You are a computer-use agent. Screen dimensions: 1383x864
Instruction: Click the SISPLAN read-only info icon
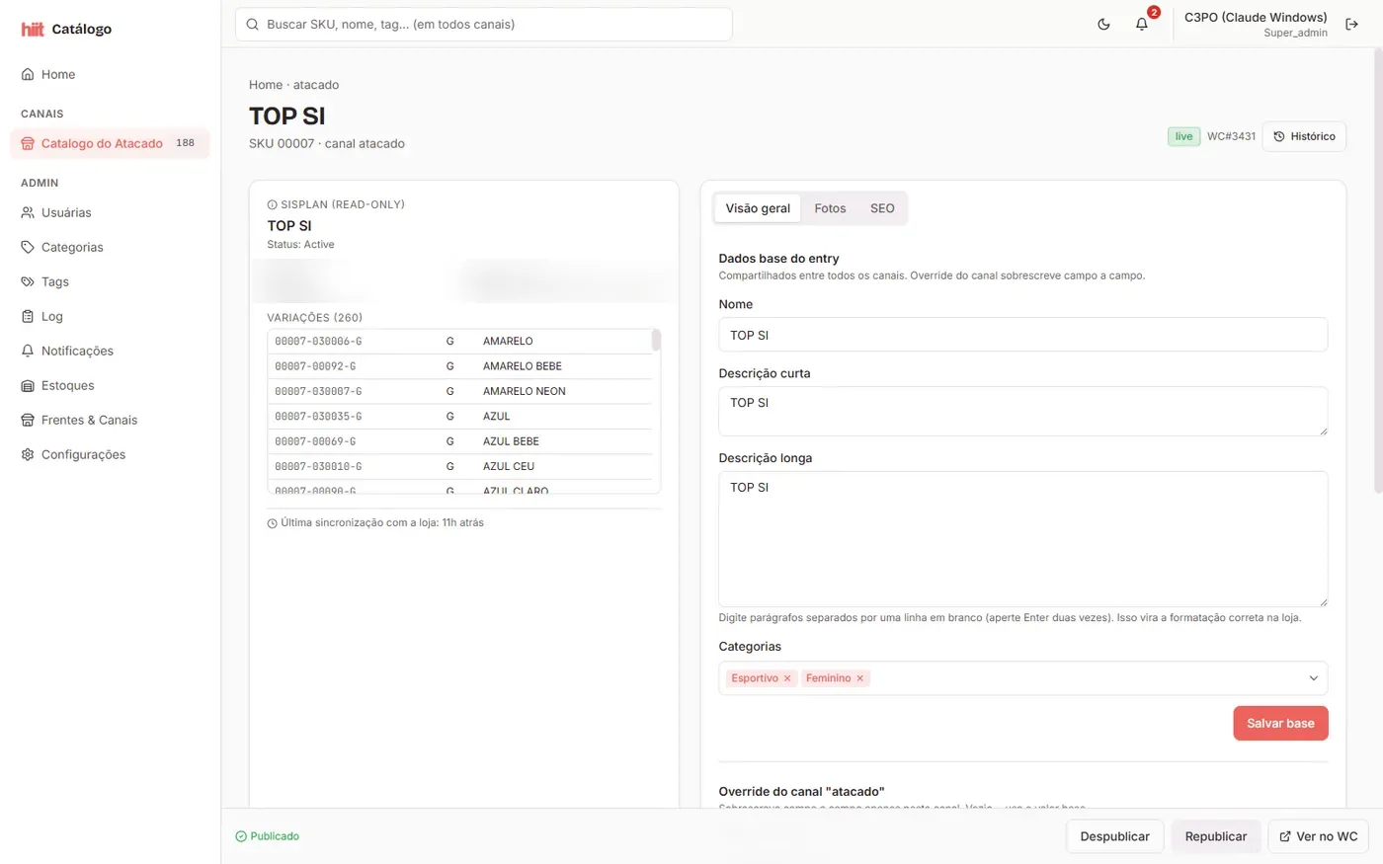(x=273, y=204)
